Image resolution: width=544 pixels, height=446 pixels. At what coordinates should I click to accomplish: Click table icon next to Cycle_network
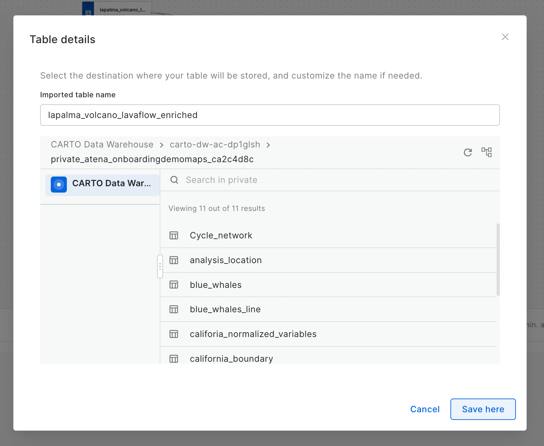174,235
